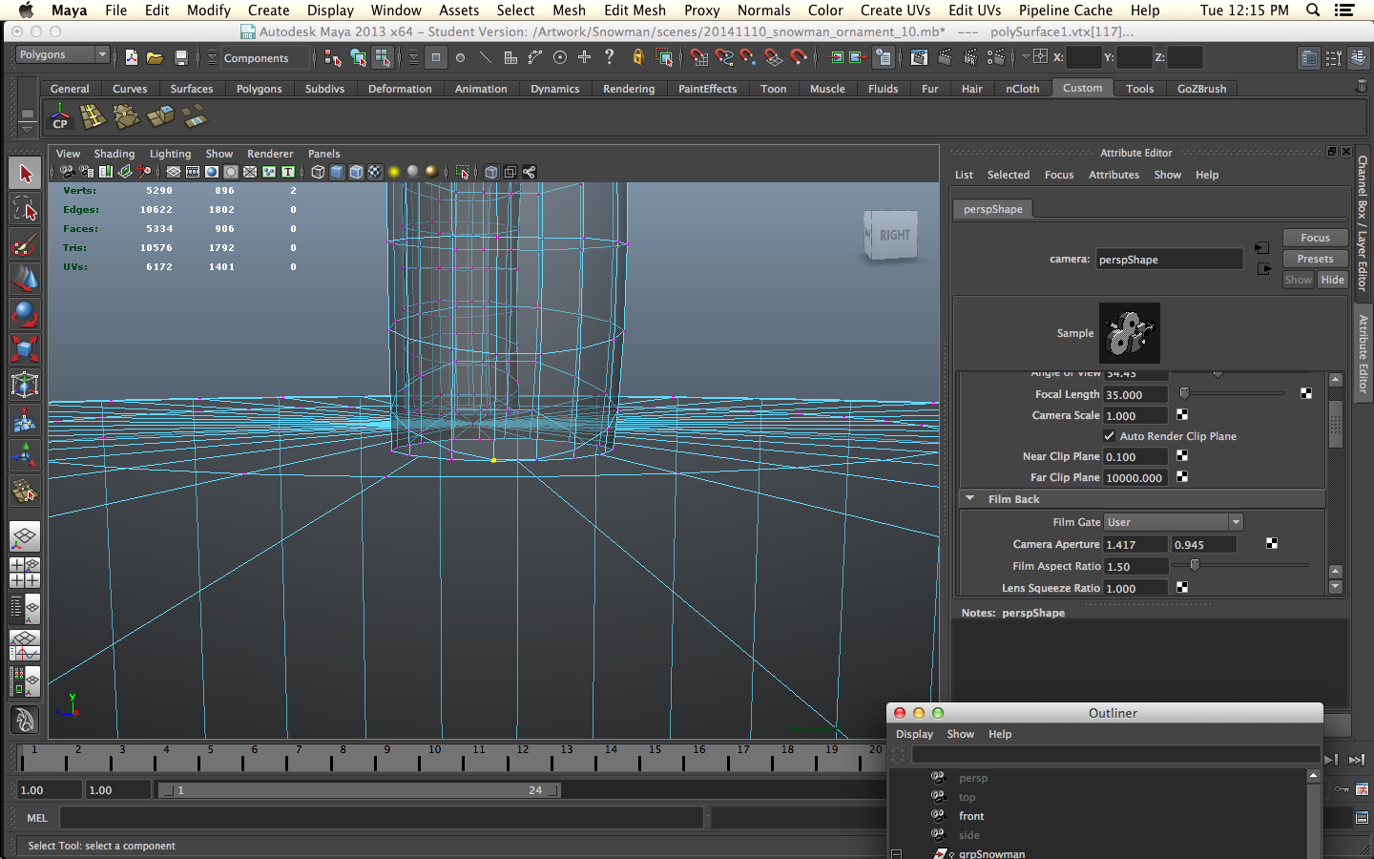1374x859 pixels.
Task: Toggle the construction history icon
Action: tap(884, 57)
